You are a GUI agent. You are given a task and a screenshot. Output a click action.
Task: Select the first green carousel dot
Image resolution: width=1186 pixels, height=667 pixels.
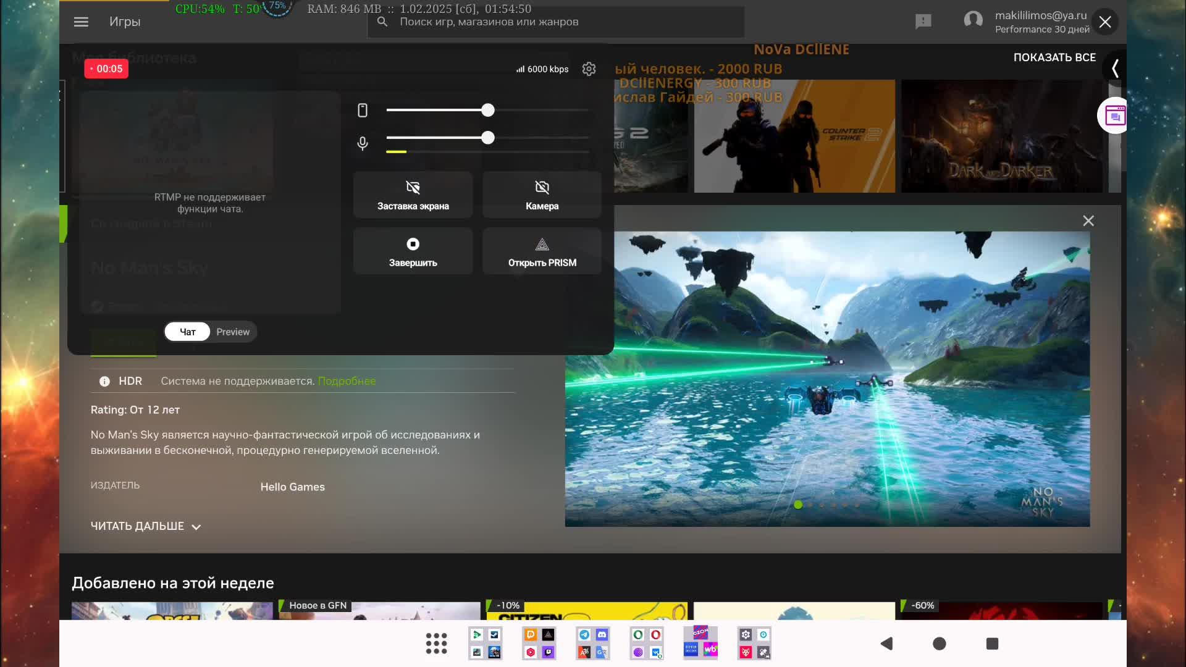(x=798, y=505)
